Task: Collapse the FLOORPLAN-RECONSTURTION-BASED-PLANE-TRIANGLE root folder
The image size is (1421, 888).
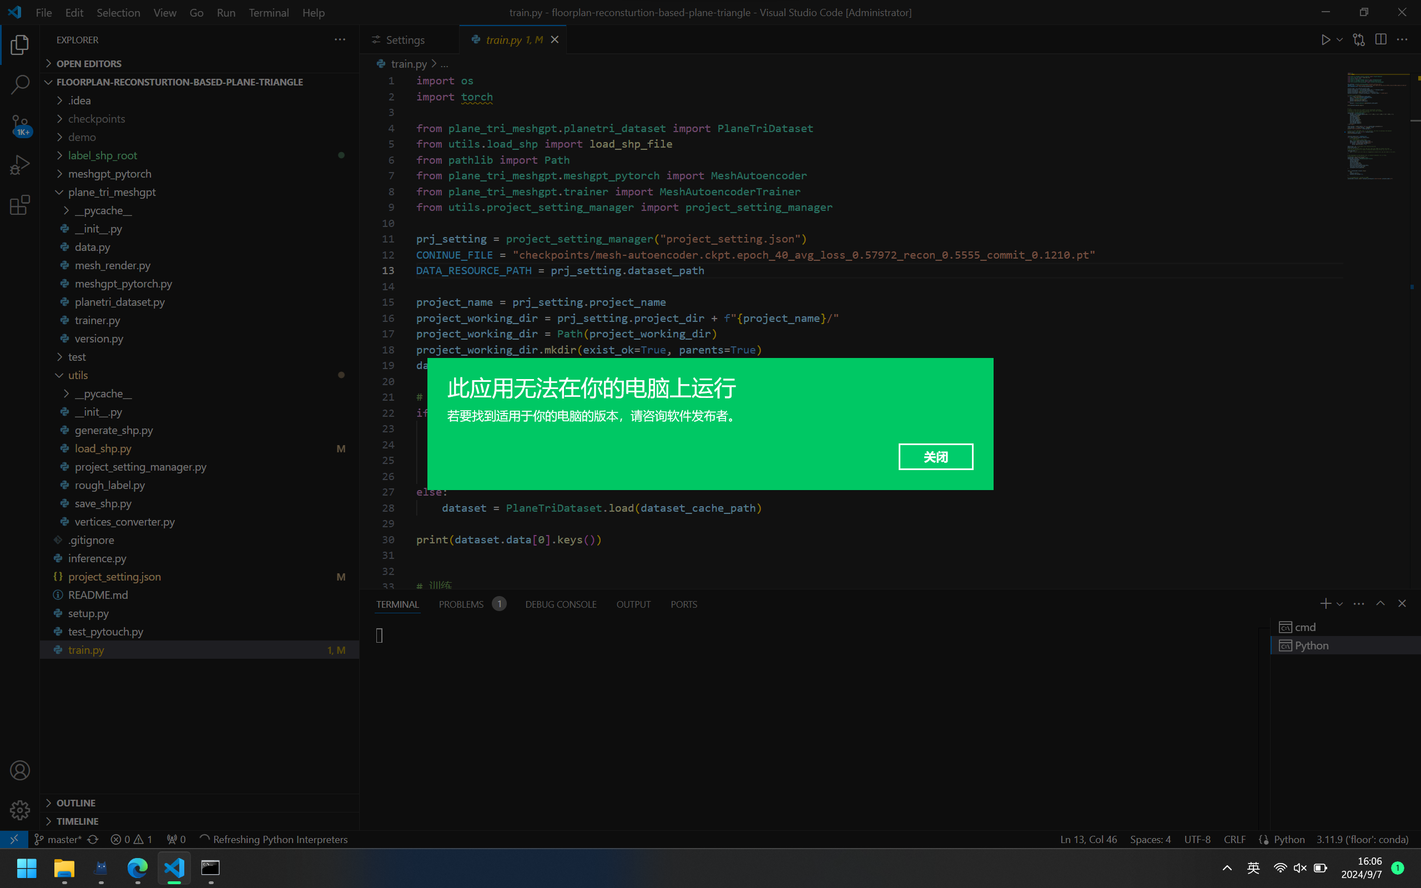Action: (200, 82)
